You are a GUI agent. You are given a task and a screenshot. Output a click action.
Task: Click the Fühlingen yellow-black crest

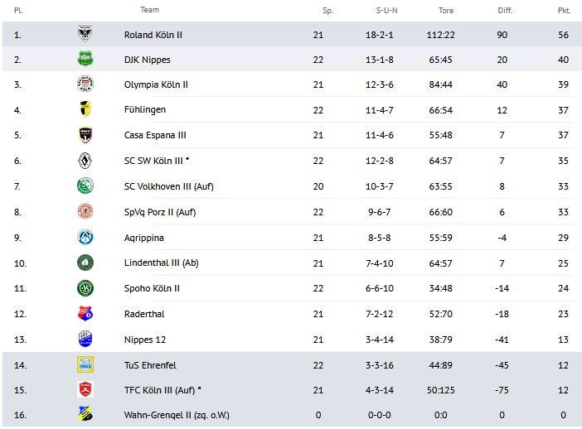pos(84,109)
